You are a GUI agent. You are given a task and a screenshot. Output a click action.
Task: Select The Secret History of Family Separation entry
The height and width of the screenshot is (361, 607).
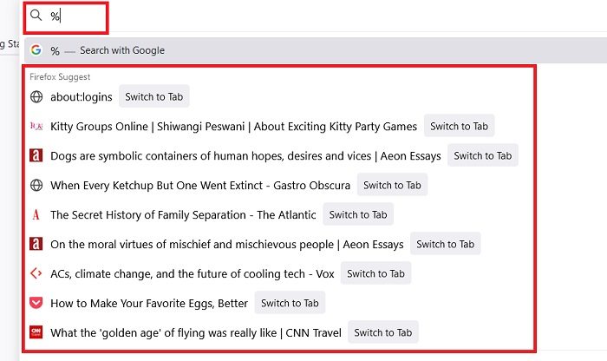(183, 214)
